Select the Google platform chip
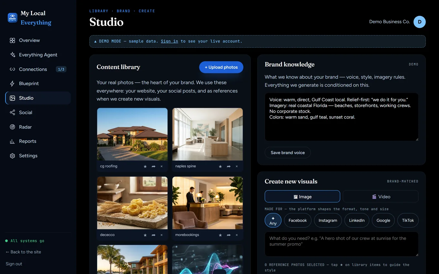 tap(383, 220)
